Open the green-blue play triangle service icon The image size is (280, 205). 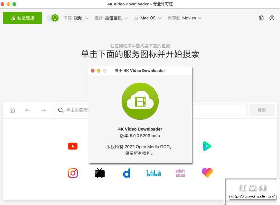(x=207, y=146)
